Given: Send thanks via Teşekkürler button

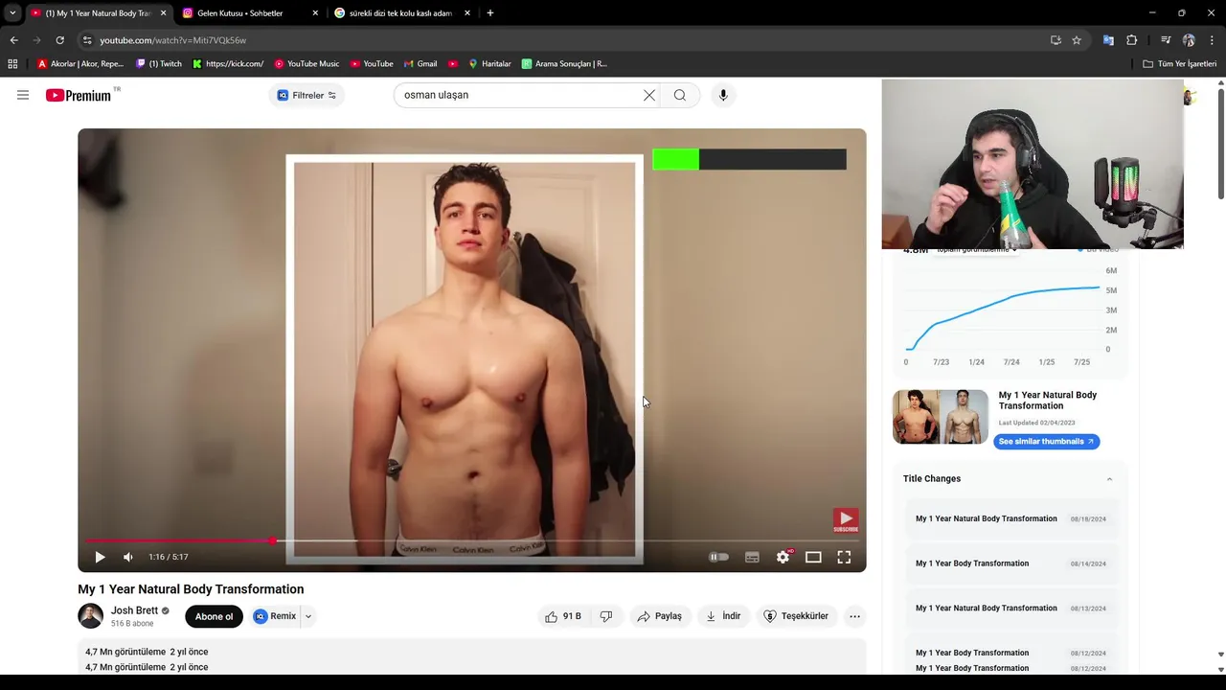Looking at the screenshot, I should point(797,616).
